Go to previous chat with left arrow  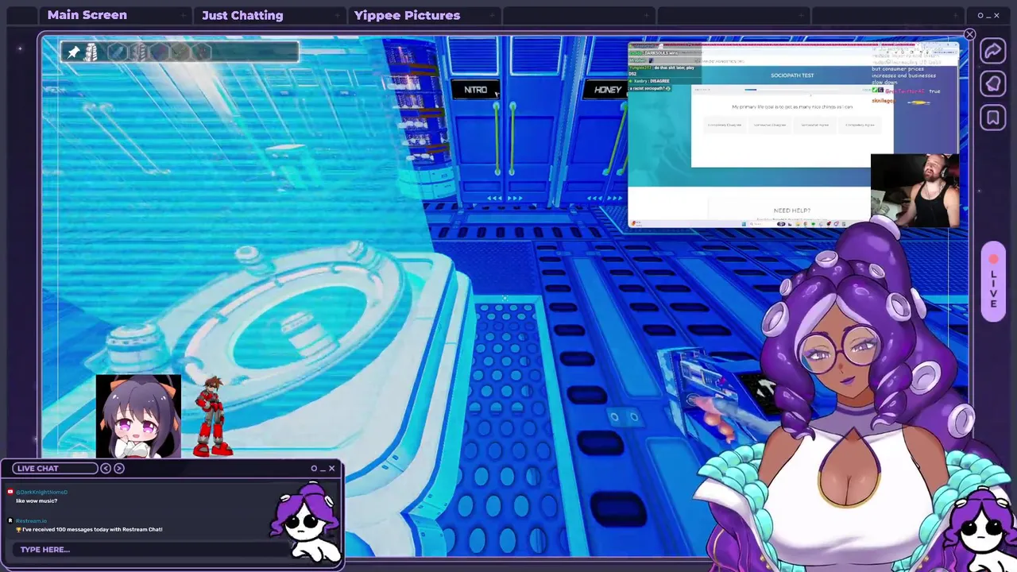(106, 468)
